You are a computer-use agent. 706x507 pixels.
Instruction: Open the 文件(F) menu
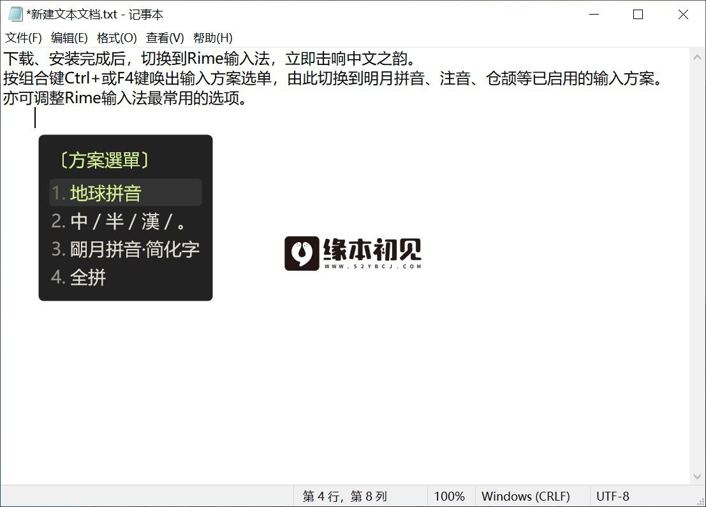point(24,38)
